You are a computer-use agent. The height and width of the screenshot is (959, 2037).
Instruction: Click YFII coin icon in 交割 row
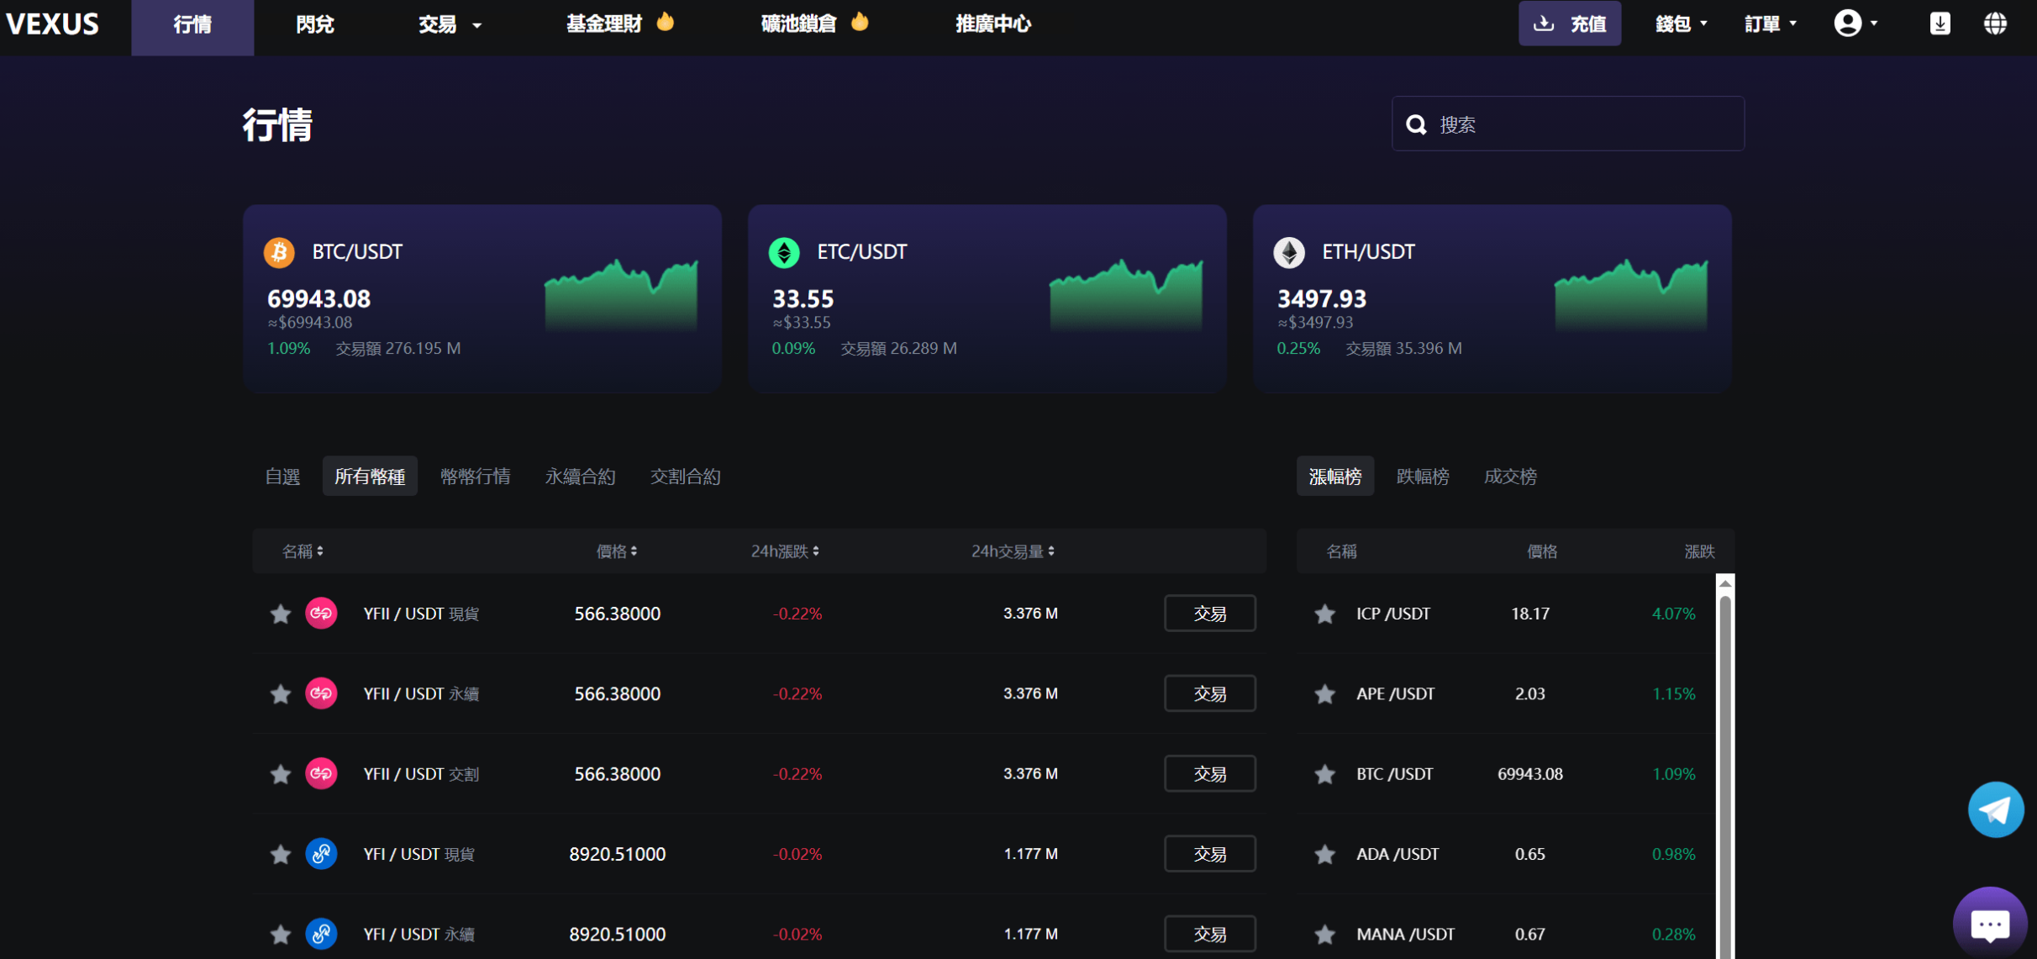point(321,773)
